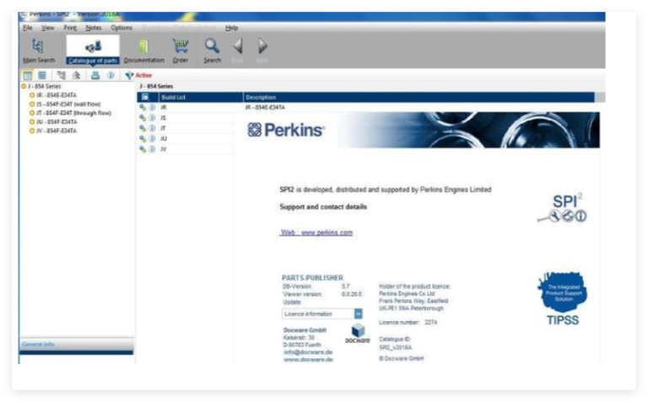
Task: Go forward with the right arrow
Action: click(x=262, y=46)
